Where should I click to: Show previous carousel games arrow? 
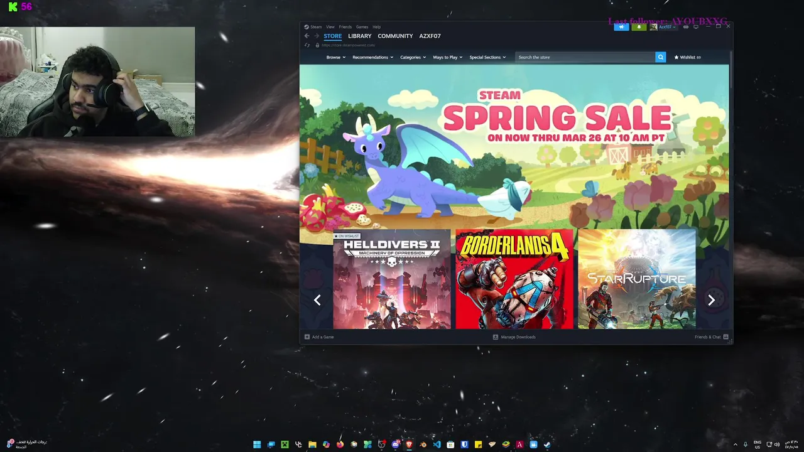coord(317,300)
